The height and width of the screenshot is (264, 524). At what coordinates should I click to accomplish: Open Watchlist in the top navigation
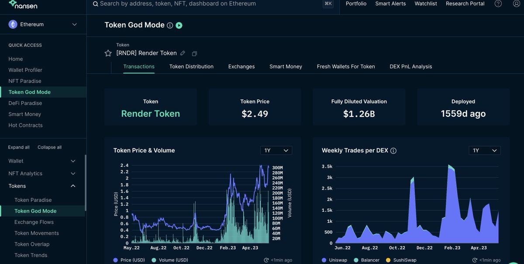point(426,3)
